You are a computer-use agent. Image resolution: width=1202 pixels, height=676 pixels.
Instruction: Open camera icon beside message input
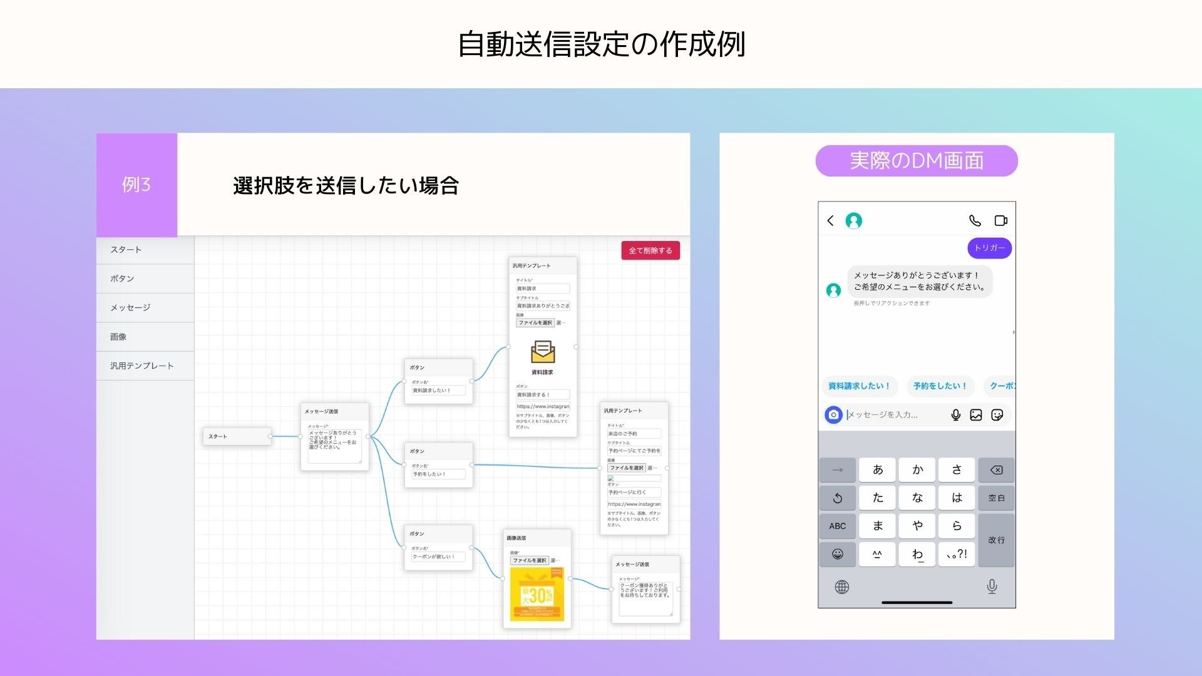click(833, 415)
